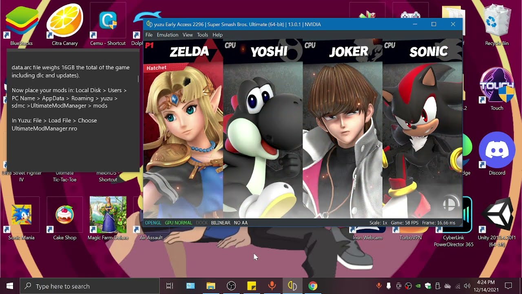The image size is (522, 294).
Task: Click the 'data.arc file weighs 16GB' note text
Action: (71, 71)
